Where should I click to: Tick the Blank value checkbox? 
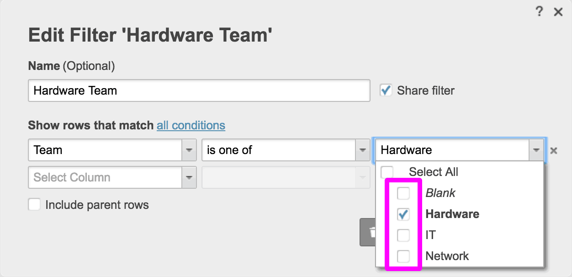coord(403,193)
